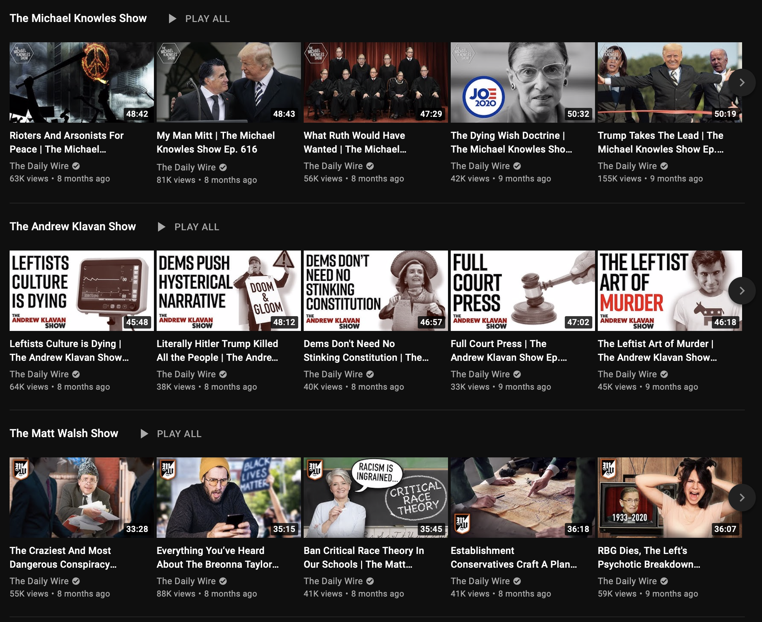The height and width of the screenshot is (622, 762).
Task: Open Rioters And Arsonists For Peace thumbnail
Action: 82,82
